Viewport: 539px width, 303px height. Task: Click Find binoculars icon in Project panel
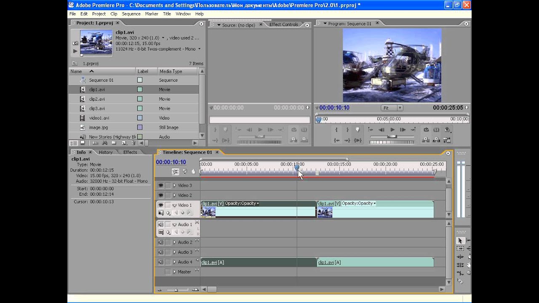(104, 143)
